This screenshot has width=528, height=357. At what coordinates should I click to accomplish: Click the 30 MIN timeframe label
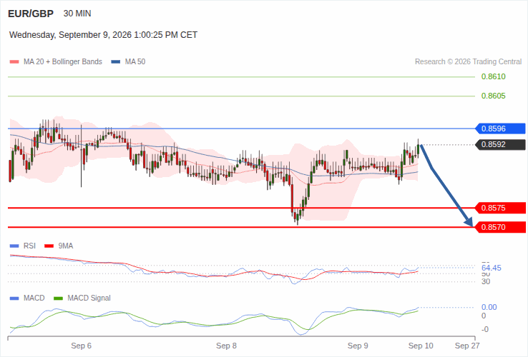(x=77, y=14)
